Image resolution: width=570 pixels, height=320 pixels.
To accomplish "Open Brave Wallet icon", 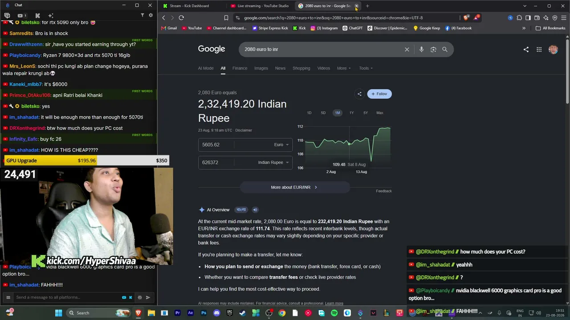I will 537,18.
